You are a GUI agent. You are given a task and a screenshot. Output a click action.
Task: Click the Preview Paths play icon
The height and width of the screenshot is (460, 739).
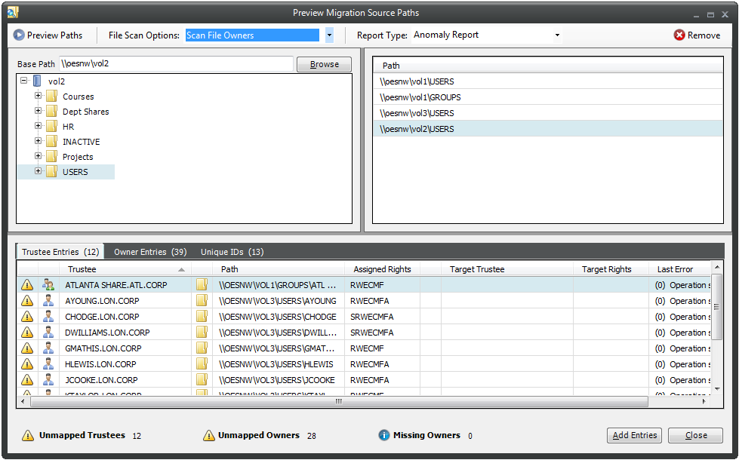tap(19, 35)
